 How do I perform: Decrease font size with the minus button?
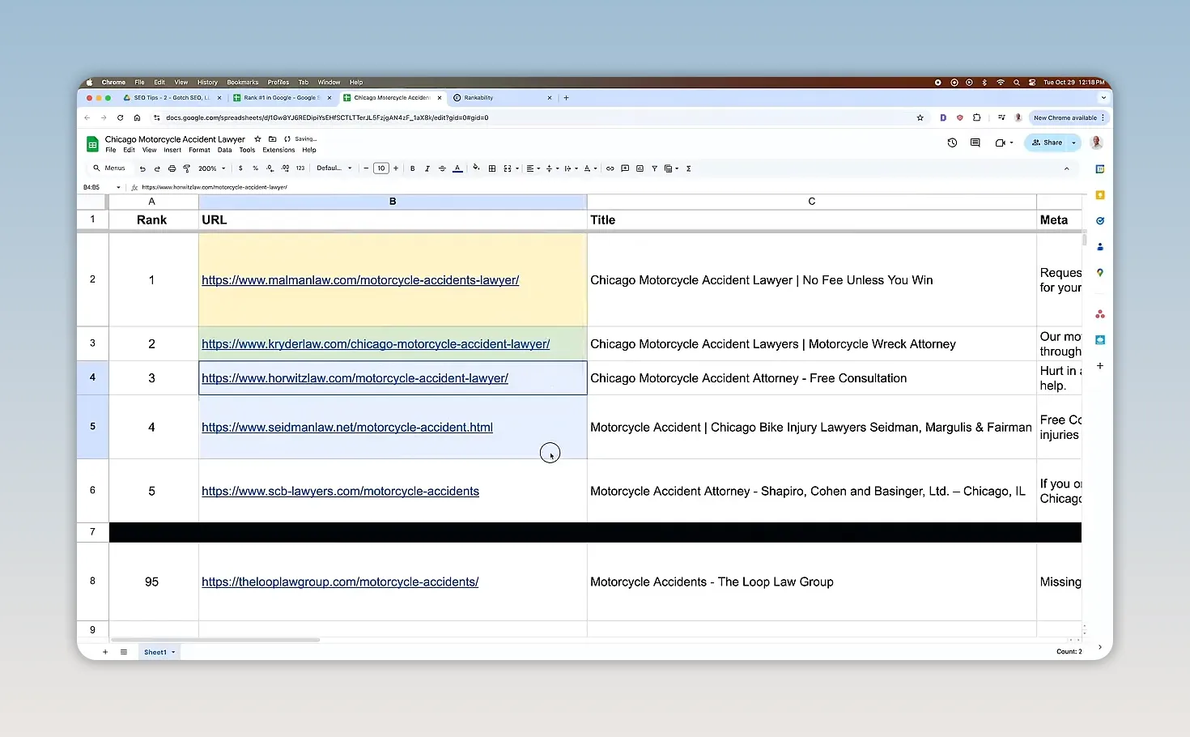pyautogui.click(x=366, y=168)
